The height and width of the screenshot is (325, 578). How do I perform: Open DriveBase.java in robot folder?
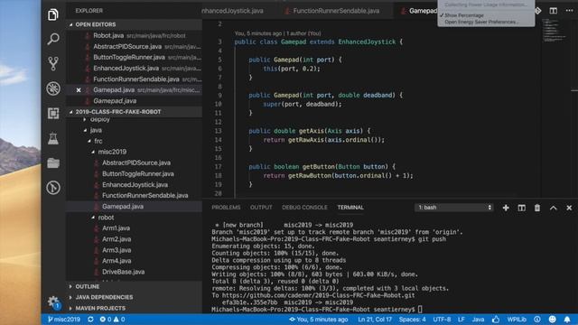[135, 272]
